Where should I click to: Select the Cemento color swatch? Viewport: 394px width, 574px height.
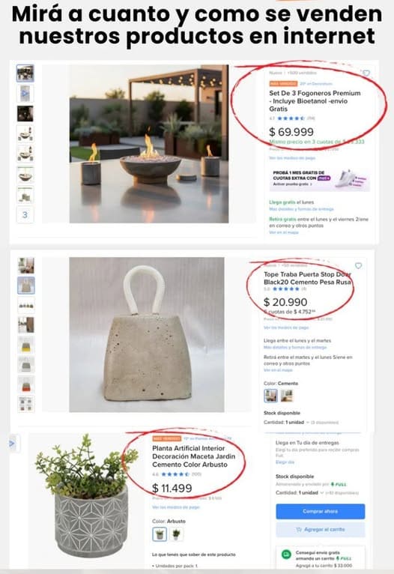[x=270, y=396]
